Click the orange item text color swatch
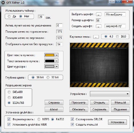Screen dimensions: 134x133 pos(50,55)
